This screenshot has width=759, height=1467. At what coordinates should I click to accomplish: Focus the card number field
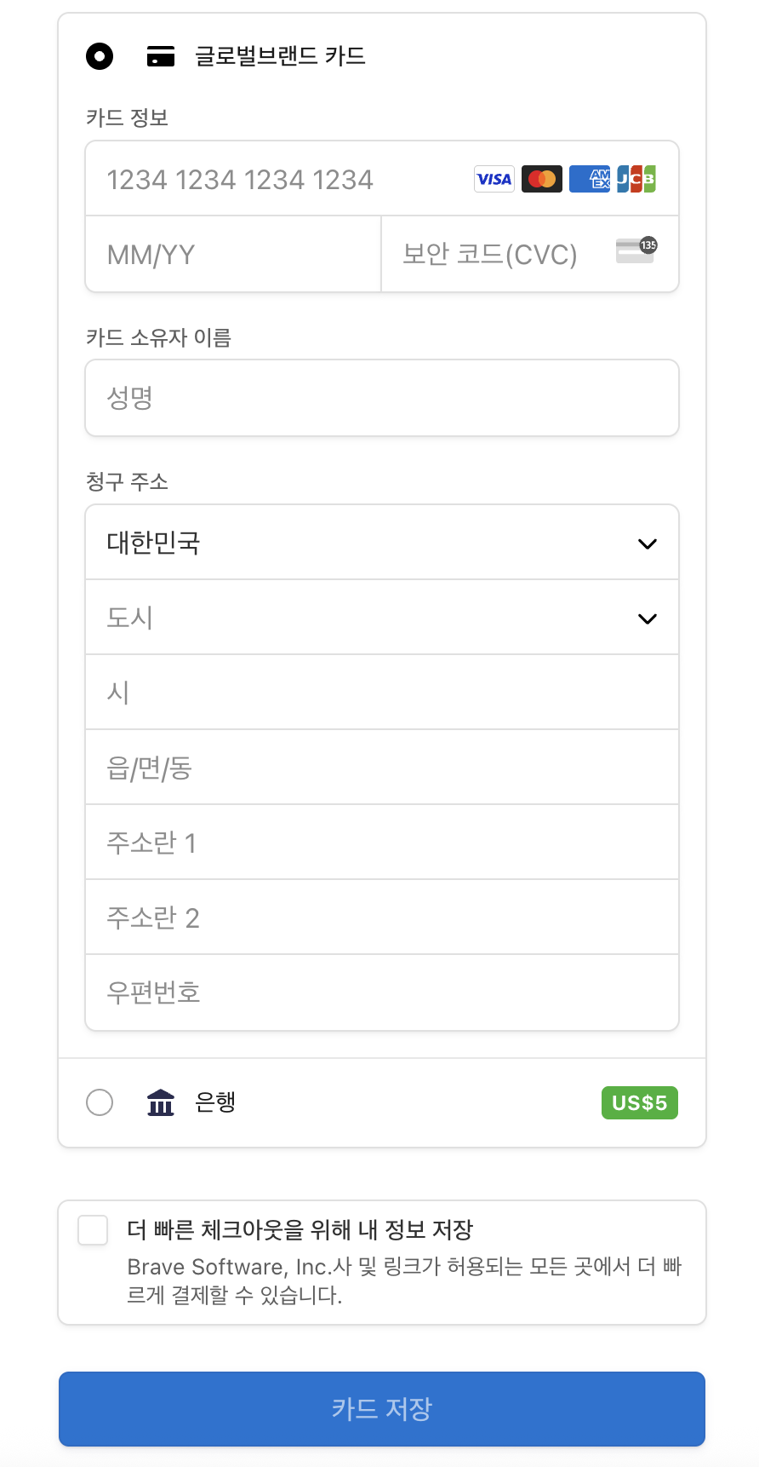tap(382, 179)
